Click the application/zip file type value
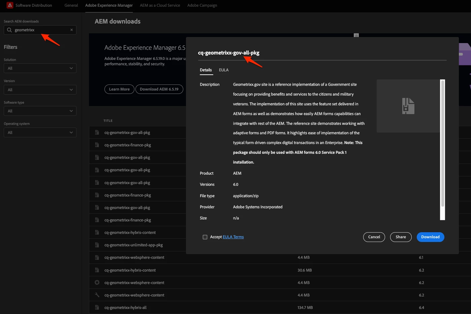Viewport: 471px width, 314px height. [246, 196]
